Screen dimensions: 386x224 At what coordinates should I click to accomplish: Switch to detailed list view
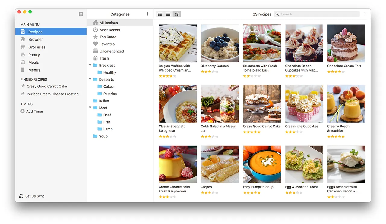[x=160, y=14]
